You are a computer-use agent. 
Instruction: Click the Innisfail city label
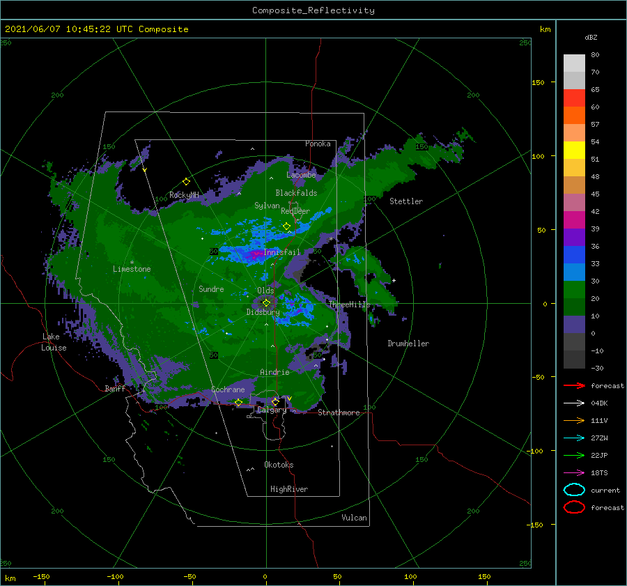tap(281, 252)
